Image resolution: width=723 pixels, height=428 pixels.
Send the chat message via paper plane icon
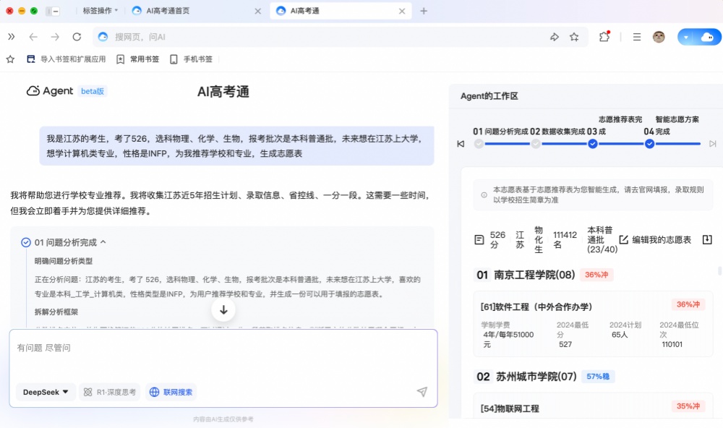(x=422, y=392)
